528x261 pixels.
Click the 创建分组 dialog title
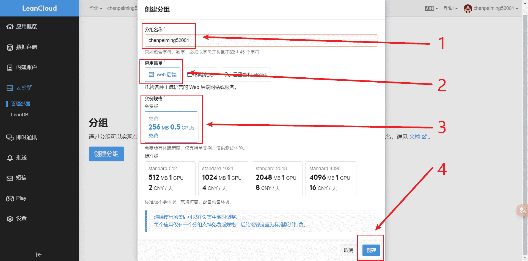pyautogui.click(x=157, y=9)
